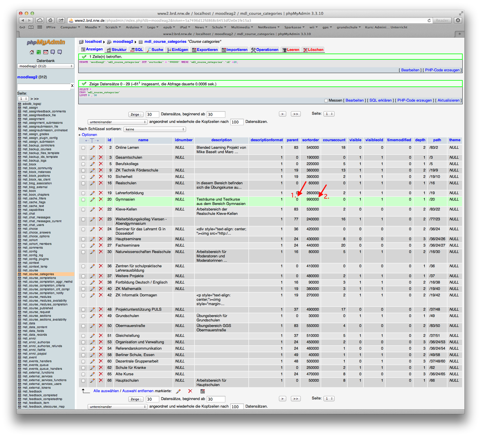The image size is (481, 437).
Task: Open top Seite page dropdown above table
Action: pyautogui.click(x=329, y=114)
